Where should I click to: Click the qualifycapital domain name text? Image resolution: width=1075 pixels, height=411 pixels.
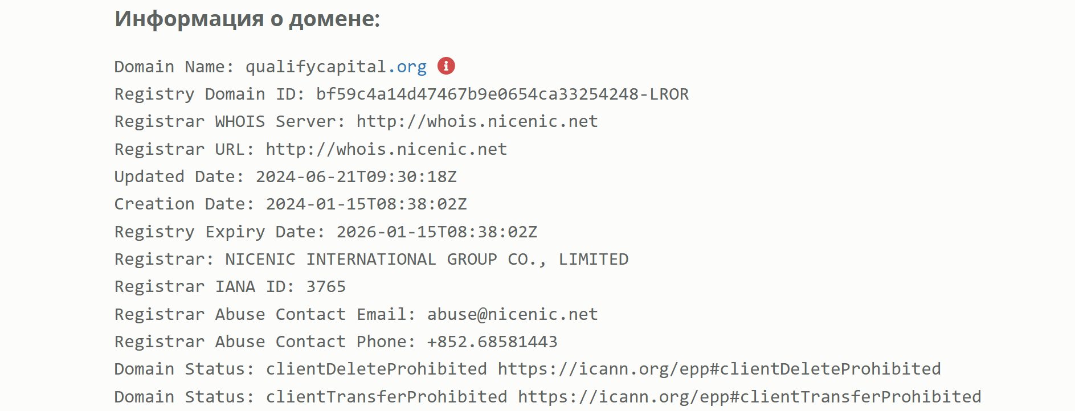[x=316, y=67]
